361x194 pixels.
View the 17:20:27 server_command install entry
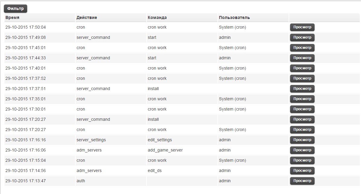(302, 120)
